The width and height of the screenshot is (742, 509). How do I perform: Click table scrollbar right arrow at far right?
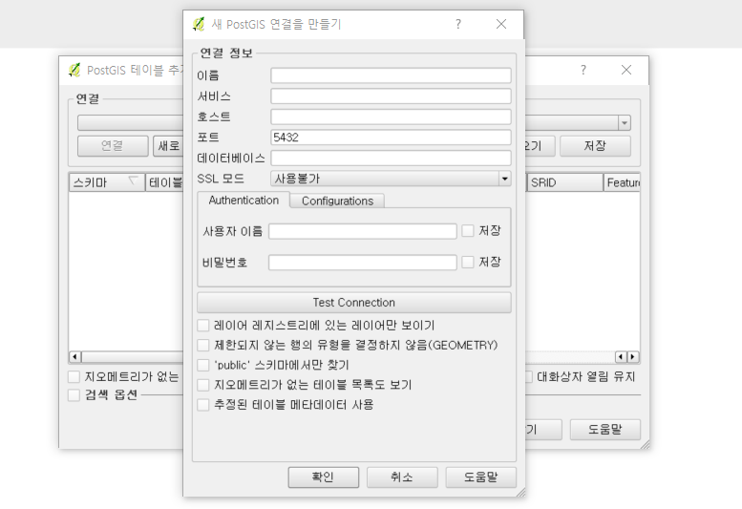[633, 356]
